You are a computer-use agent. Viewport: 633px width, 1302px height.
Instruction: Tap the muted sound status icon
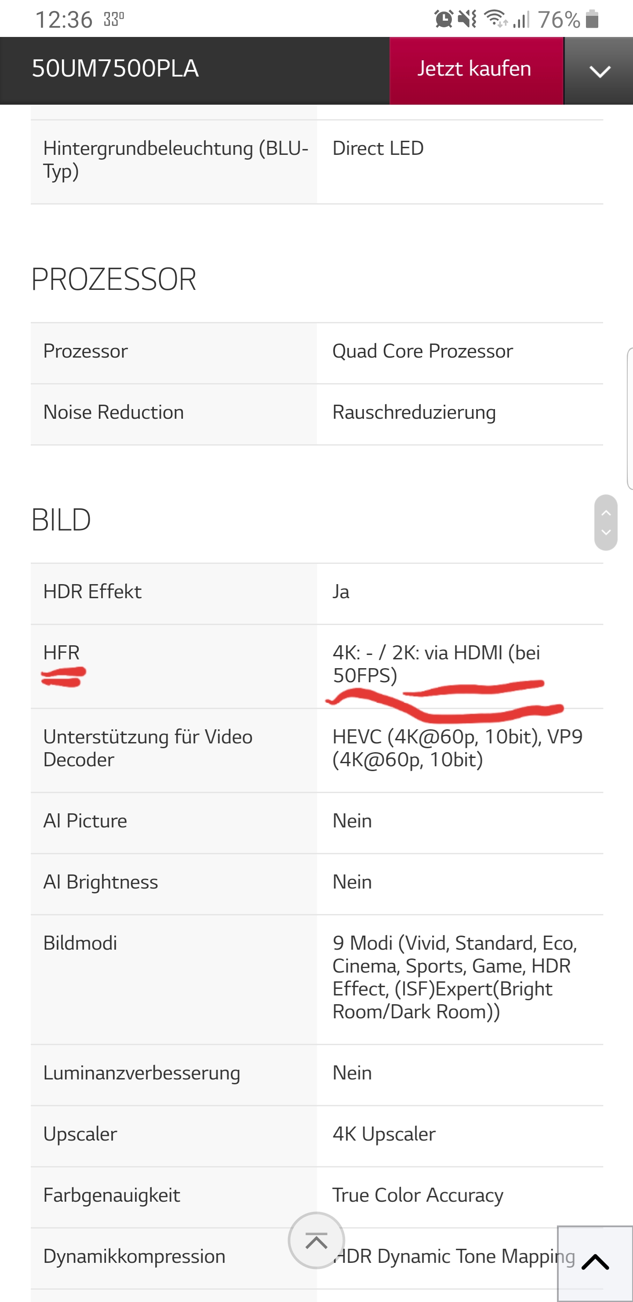click(467, 19)
